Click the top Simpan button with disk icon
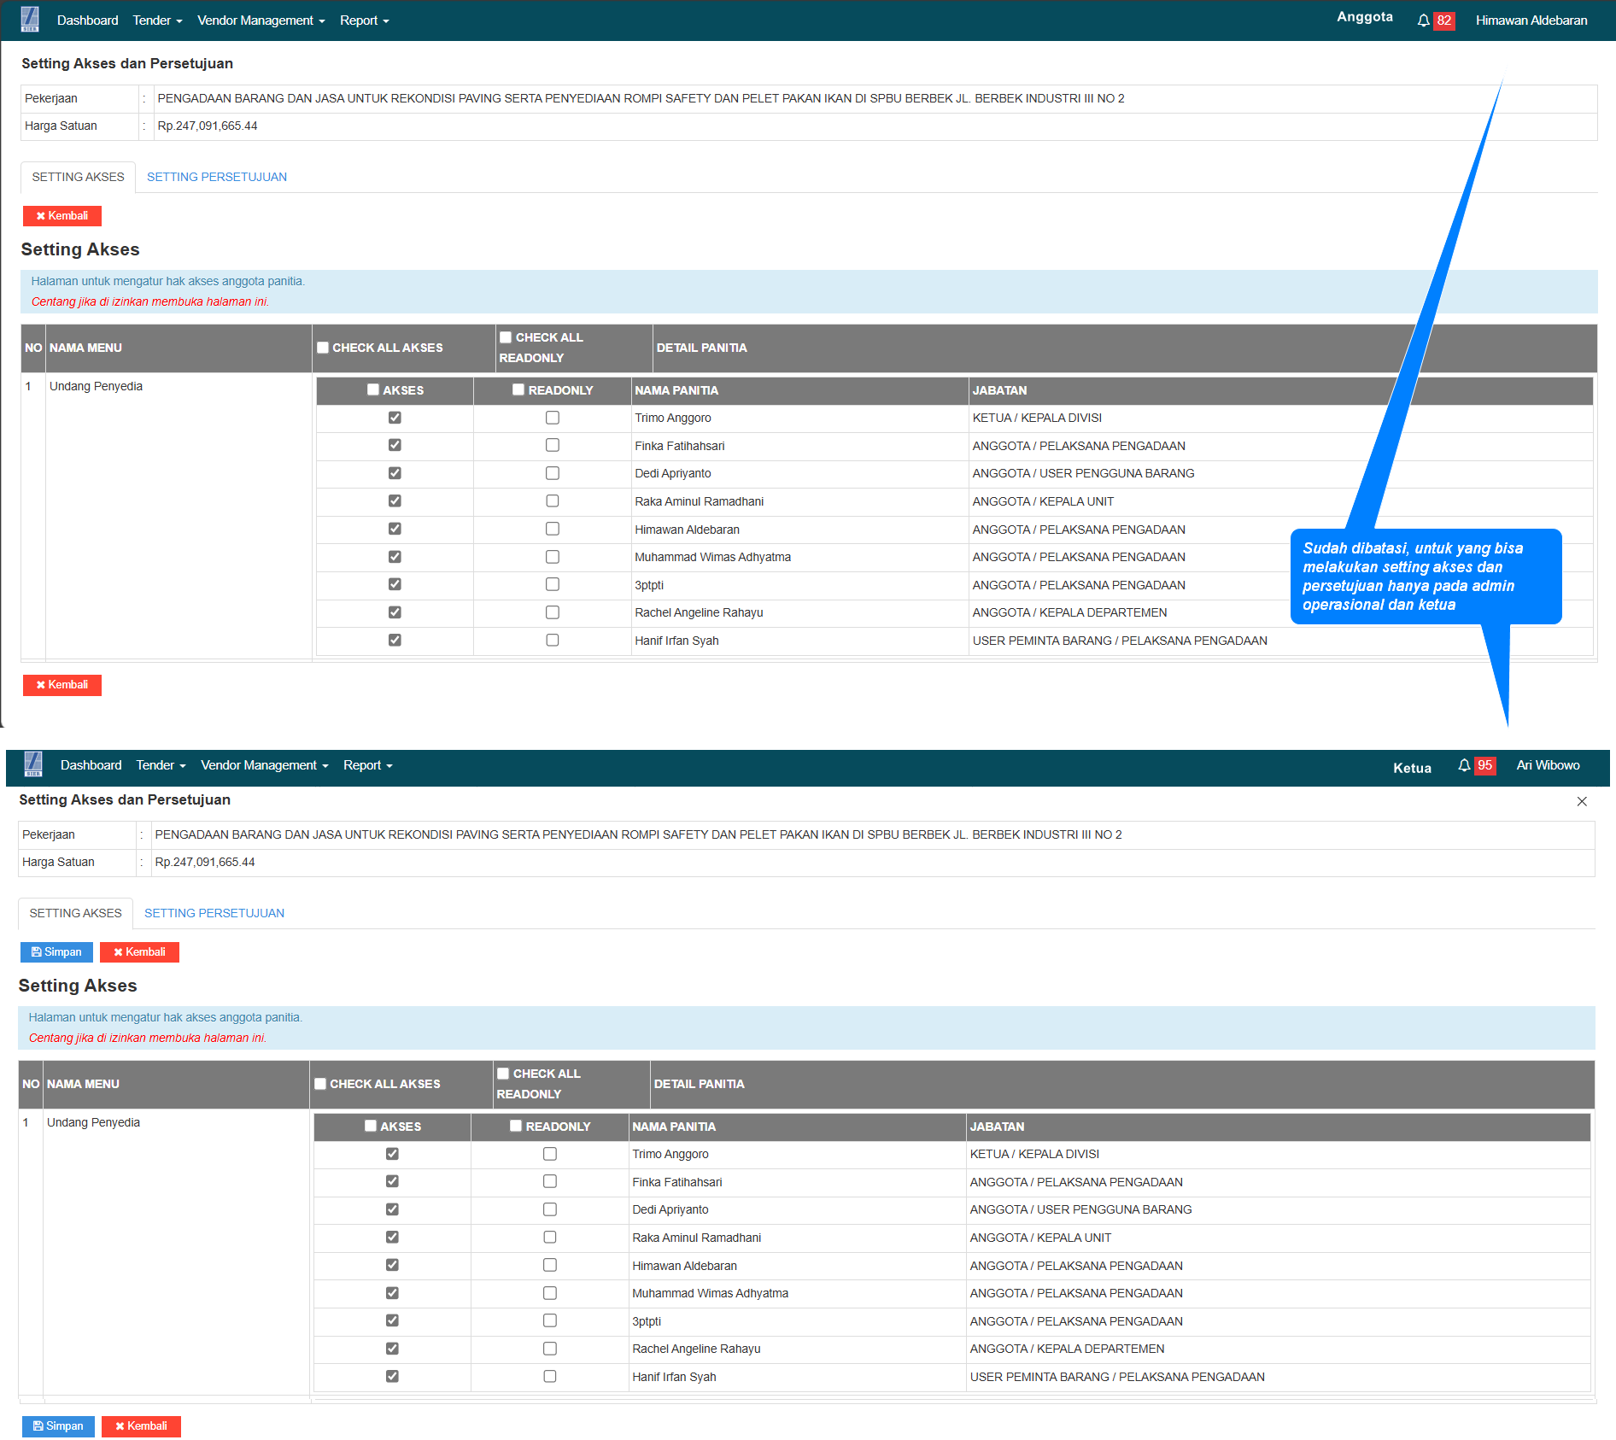 point(56,951)
